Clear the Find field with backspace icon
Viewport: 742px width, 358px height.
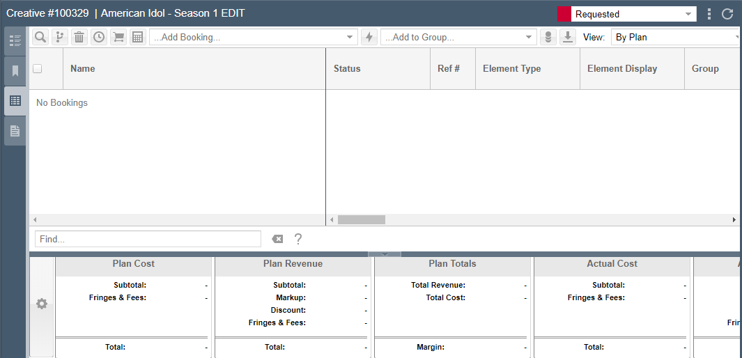click(x=277, y=240)
